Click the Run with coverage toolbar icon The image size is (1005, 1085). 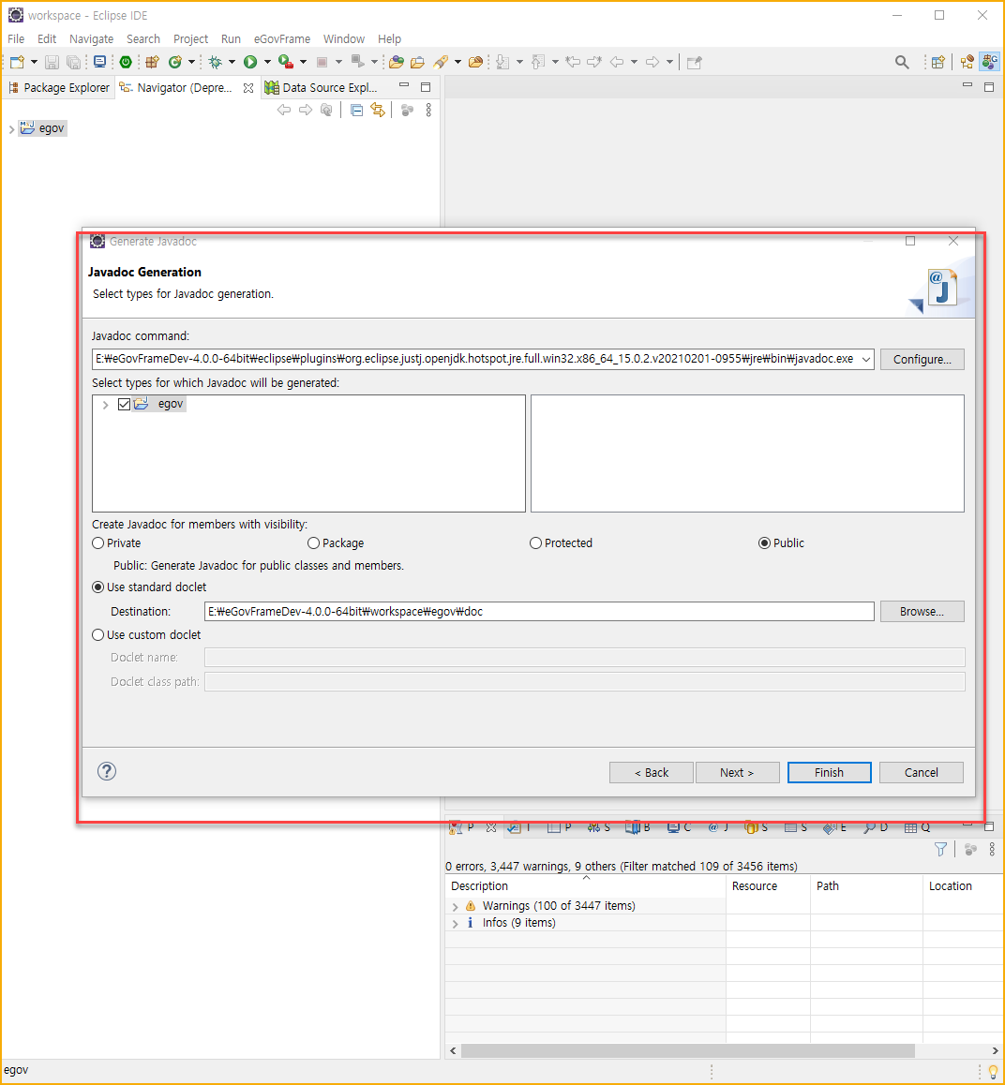point(285,62)
